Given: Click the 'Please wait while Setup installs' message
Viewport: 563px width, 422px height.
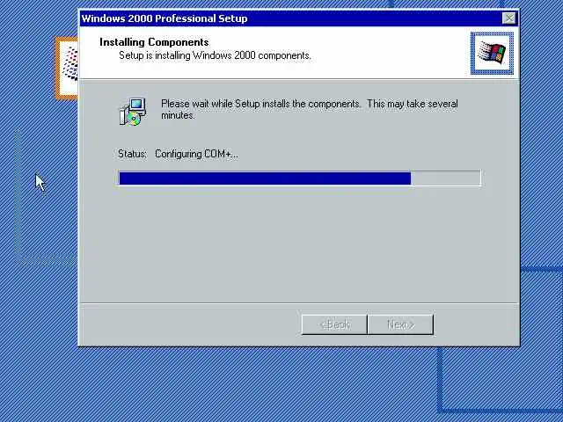Looking at the screenshot, I should (x=310, y=109).
